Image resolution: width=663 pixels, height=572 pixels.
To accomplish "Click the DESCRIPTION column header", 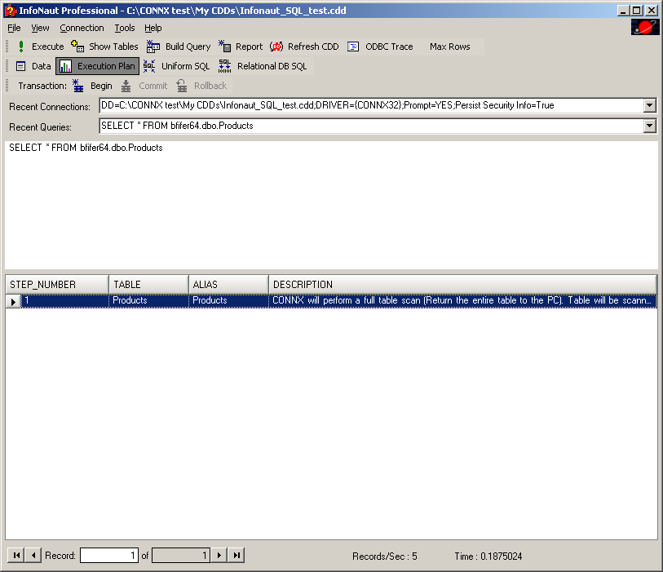I will pyautogui.click(x=462, y=285).
